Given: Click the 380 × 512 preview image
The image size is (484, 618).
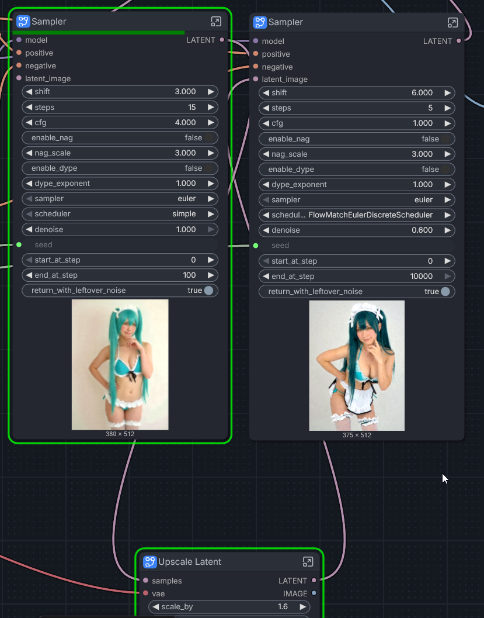Looking at the screenshot, I should (x=120, y=365).
